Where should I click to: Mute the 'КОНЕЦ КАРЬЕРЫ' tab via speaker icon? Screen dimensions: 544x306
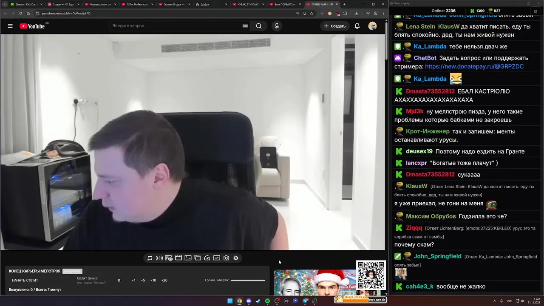pos(331,4)
